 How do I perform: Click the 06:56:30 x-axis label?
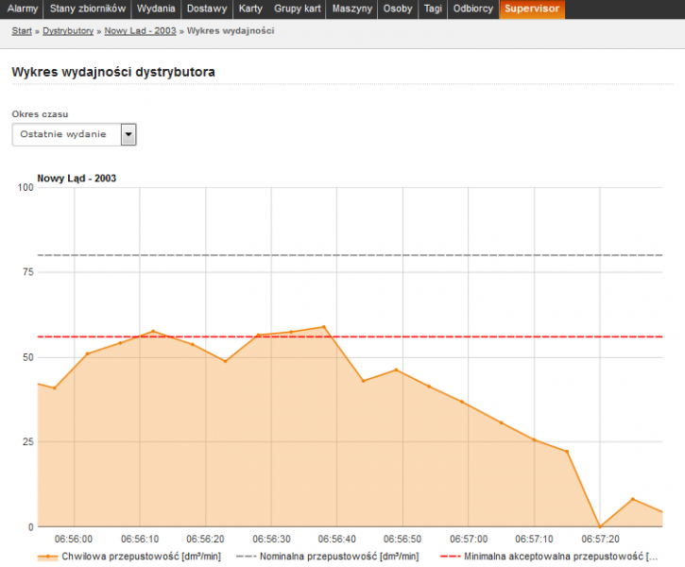[x=271, y=539]
